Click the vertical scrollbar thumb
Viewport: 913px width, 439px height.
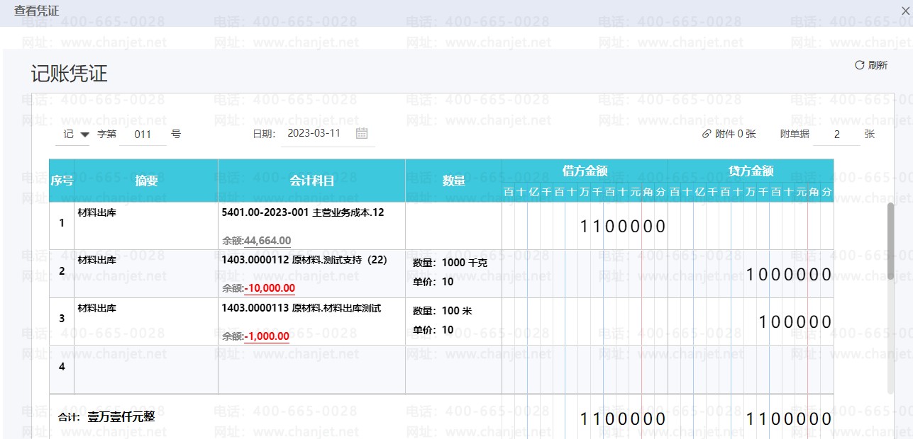click(891, 241)
